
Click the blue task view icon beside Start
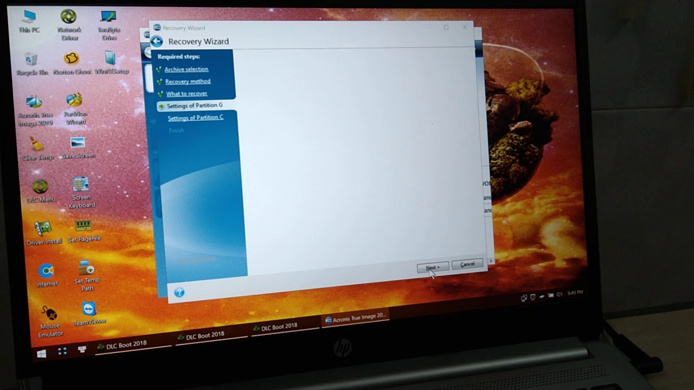(62, 352)
